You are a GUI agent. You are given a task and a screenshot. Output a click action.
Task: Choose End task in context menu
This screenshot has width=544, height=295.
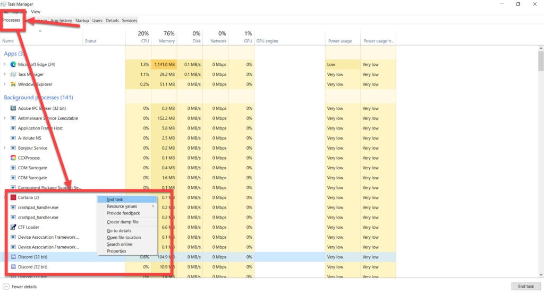tap(127, 199)
